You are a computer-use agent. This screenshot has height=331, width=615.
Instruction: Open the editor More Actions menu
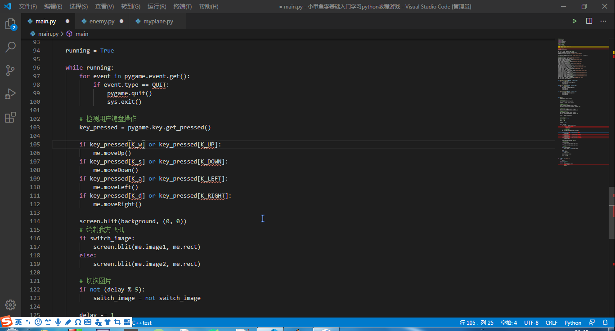point(603,21)
